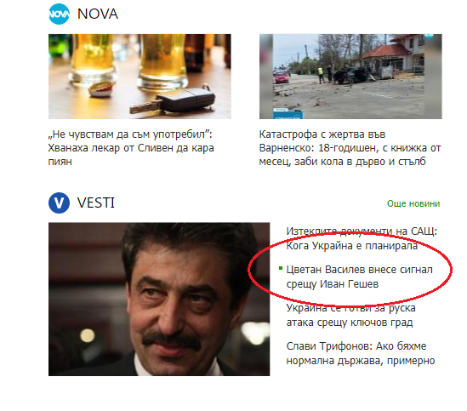The image size is (467, 411).
Task: Click the car key in the beer photo
Action: (x=173, y=101)
